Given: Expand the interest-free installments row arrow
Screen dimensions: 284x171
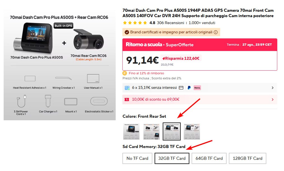Looking at the screenshot, I should [273, 88].
